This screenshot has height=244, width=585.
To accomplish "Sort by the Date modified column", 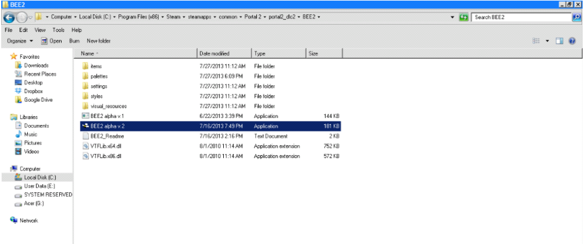I will pos(224,53).
